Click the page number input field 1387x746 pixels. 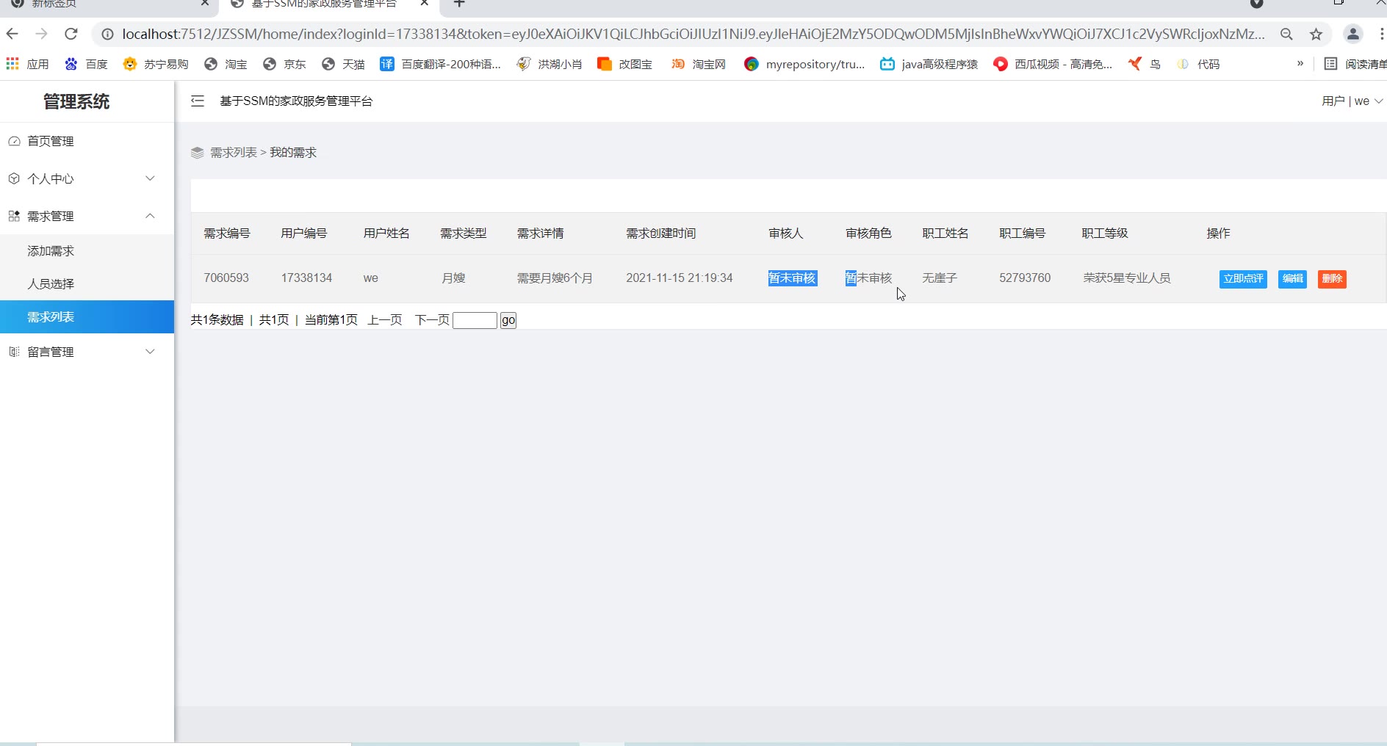coord(475,320)
